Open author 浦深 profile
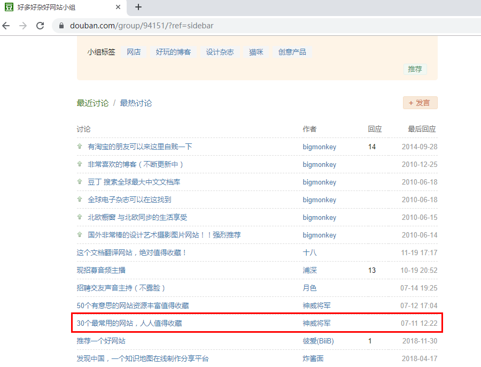Image resolution: width=481 pixels, height=367 pixels. tap(309, 271)
